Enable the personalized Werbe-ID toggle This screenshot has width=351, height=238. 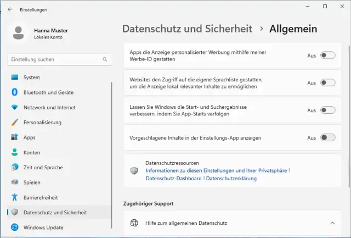(327, 55)
